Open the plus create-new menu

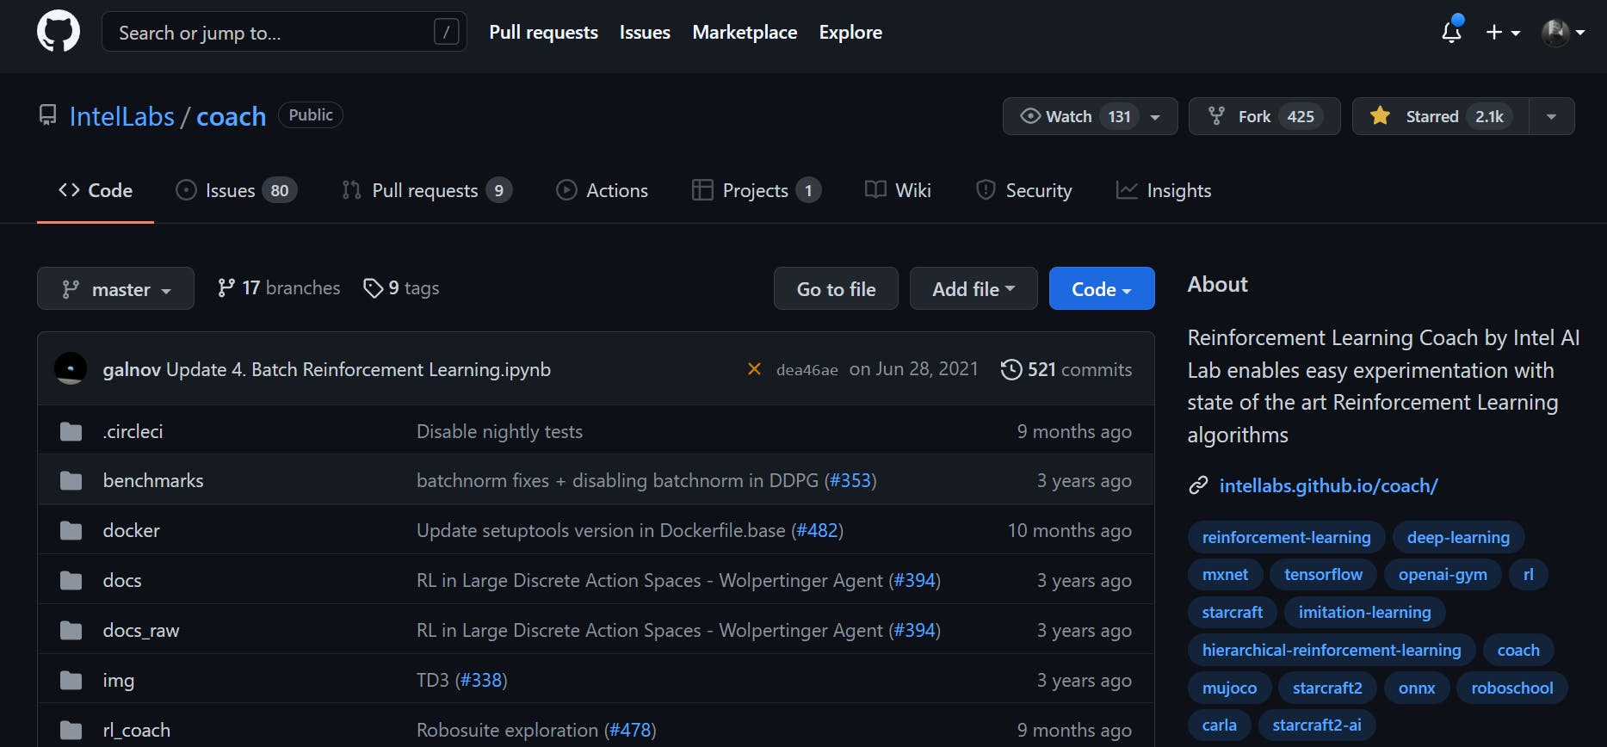click(x=1503, y=32)
